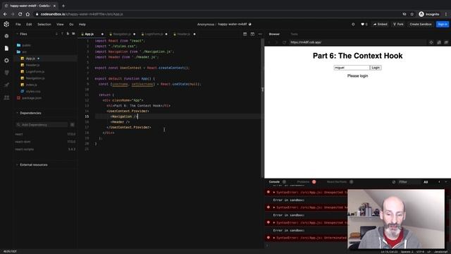
Task: Expand the first SyntaxError console entry
Action: [274, 193]
